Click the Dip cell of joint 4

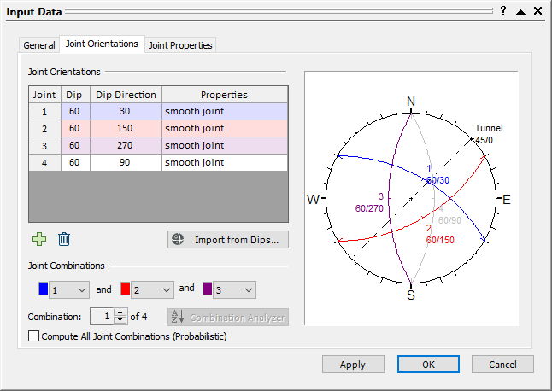[75, 162]
